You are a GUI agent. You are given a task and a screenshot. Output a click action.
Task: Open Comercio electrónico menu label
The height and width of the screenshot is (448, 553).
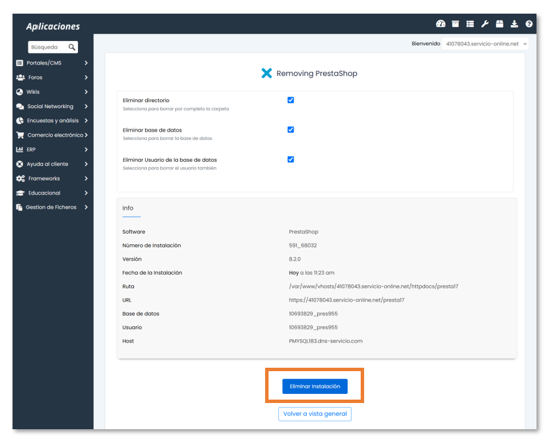point(55,135)
